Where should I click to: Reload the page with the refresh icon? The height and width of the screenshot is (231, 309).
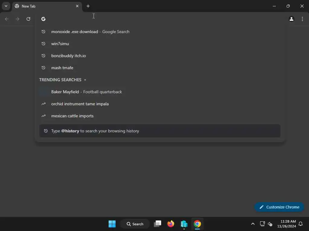[x=28, y=19]
